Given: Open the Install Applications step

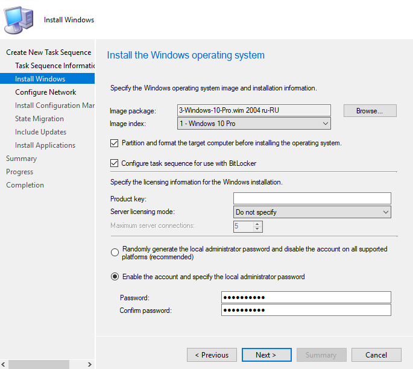Looking at the screenshot, I should point(45,145).
